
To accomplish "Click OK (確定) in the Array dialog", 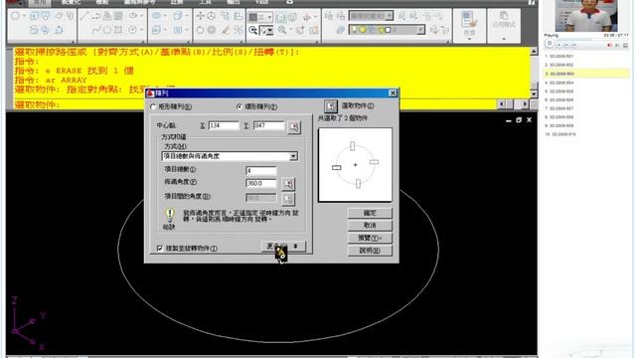I will coord(370,213).
